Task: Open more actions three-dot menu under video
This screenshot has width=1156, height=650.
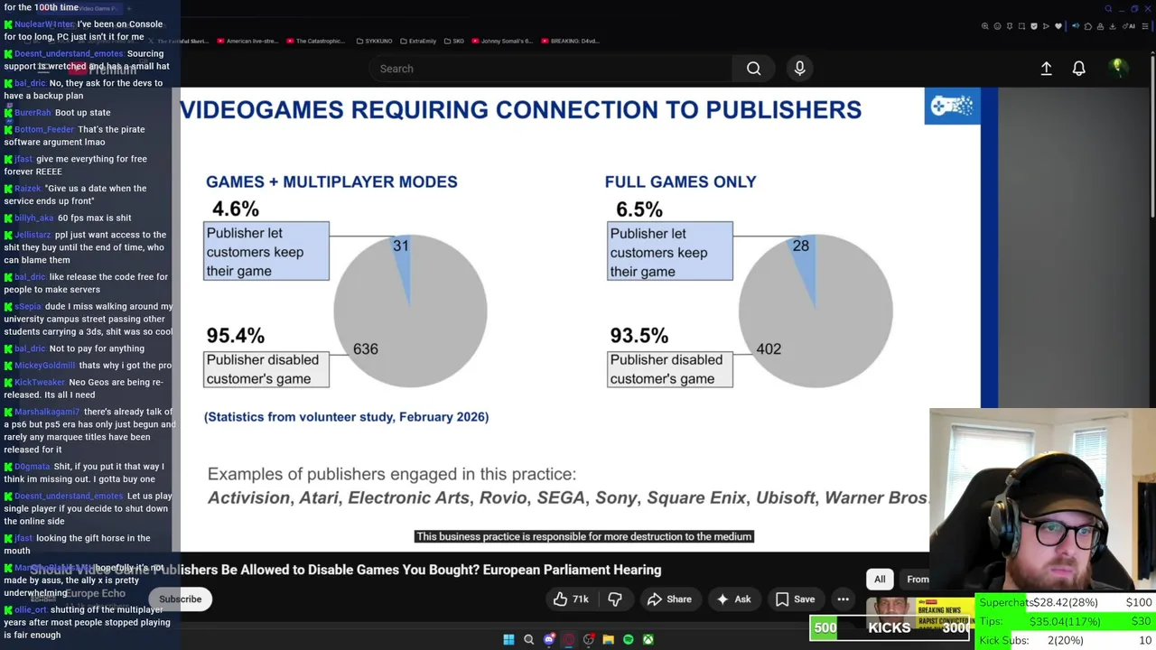Action: click(843, 599)
